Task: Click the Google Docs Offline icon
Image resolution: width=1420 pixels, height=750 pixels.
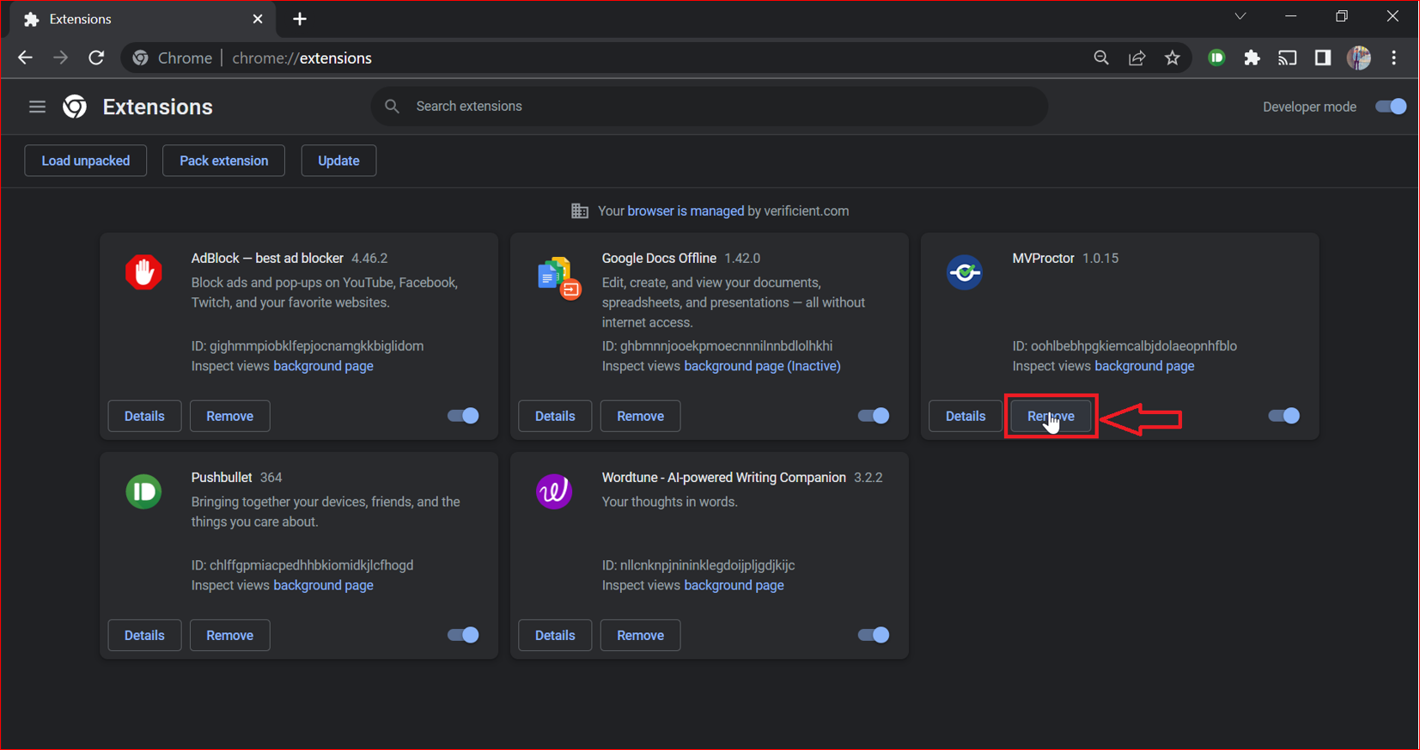Action: pos(558,277)
